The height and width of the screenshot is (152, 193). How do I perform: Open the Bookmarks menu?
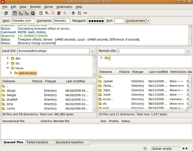pos(64,7)
